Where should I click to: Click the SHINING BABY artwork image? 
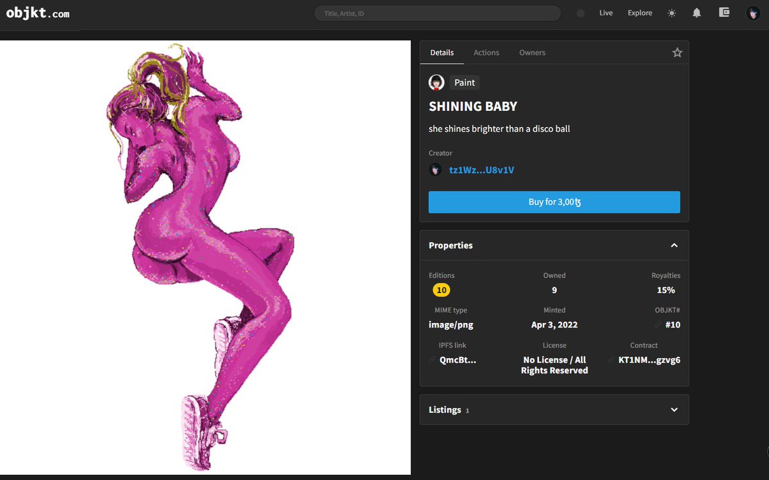tap(205, 258)
